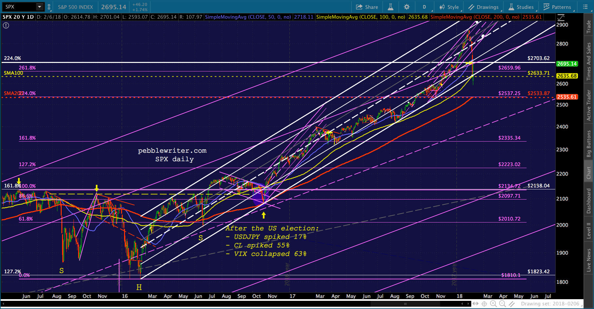Switch to Times And Sales side tab
Viewport: 594px width, 309px height.
[x=589, y=61]
